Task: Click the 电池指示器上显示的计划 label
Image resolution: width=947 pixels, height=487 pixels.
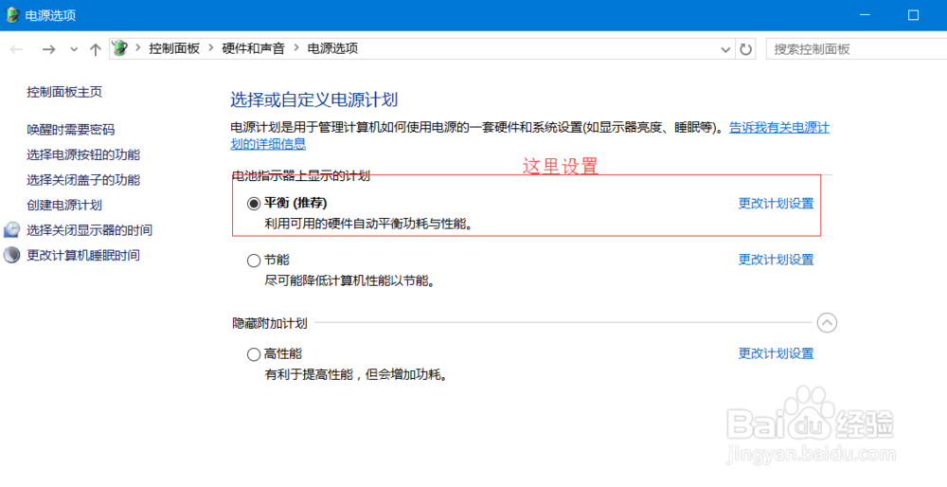Action: [x=301, y=176]
